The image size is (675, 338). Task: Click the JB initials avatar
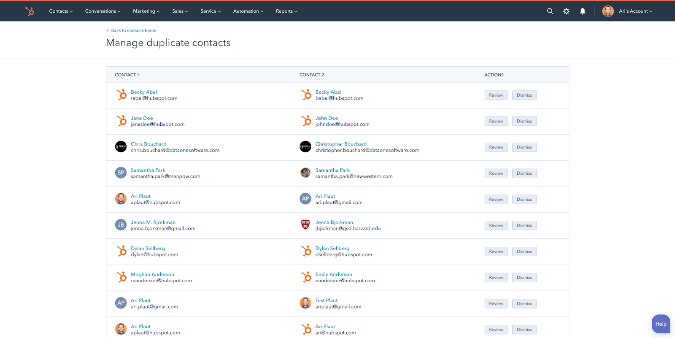(x=121, y=225)
